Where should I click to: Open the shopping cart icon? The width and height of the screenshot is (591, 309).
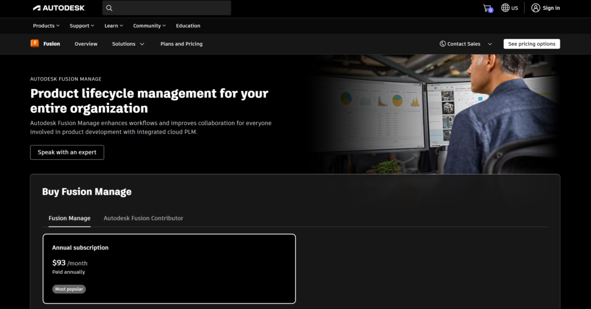click(487, 8)
